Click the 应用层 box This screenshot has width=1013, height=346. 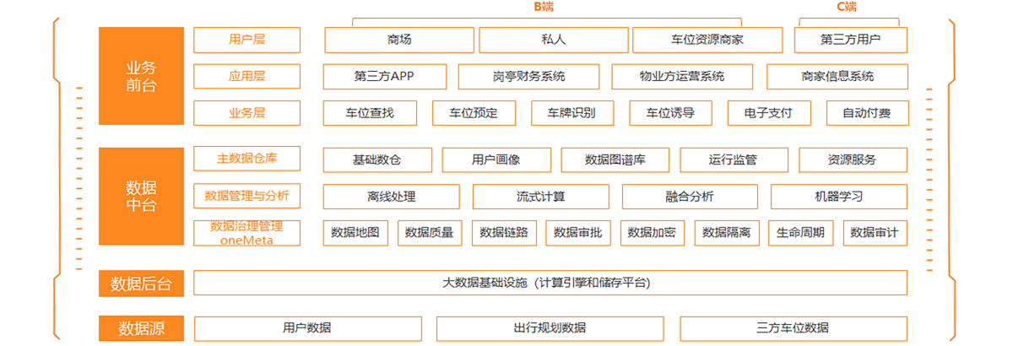(246, 76)
